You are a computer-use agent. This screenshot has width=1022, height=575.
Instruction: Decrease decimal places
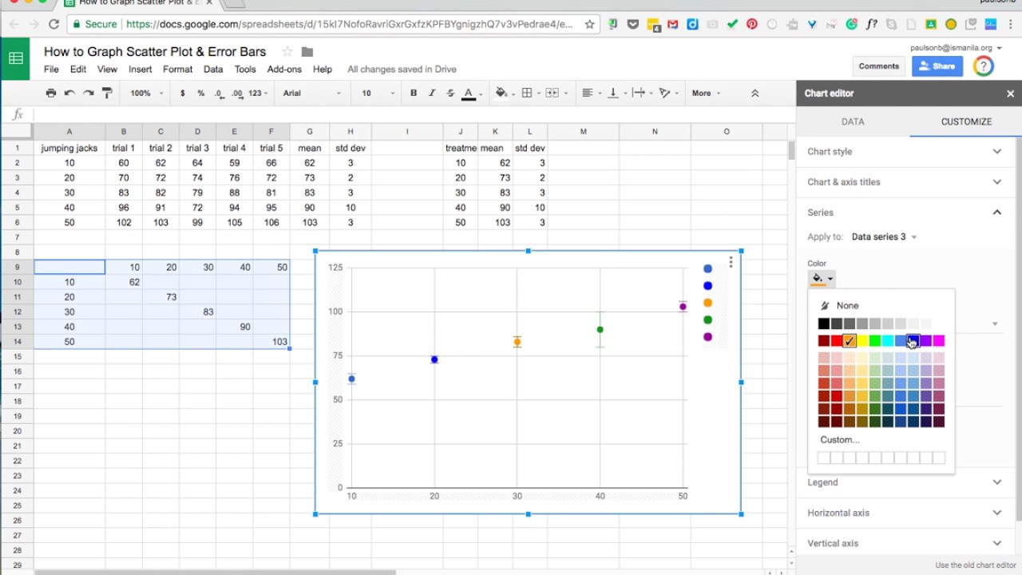click(x=219, y=93)
